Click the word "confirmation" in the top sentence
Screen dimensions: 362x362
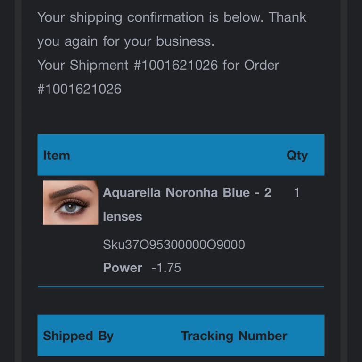[166, 17]
